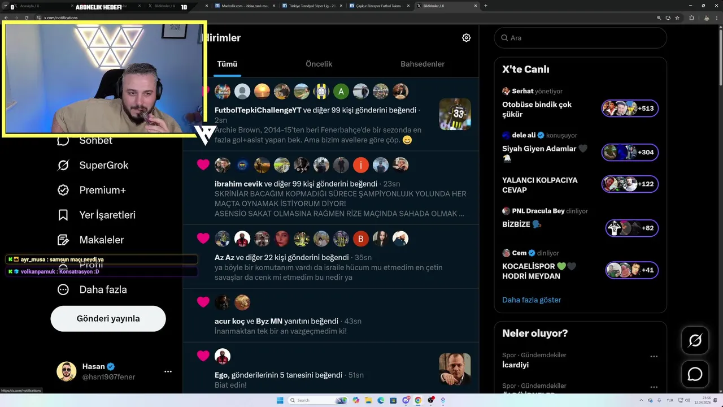Click Daha fazla göster link
The height and width of the screenshot is (407, 723).
(532, 300)
